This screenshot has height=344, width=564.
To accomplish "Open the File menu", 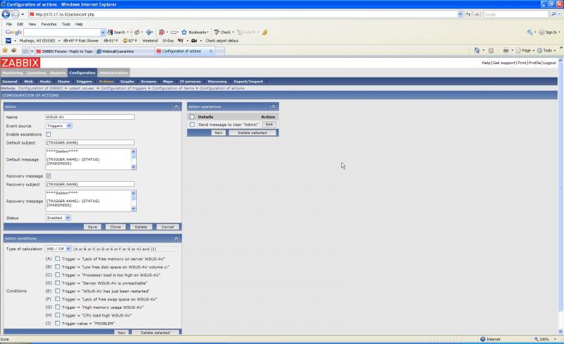I will point(9,24).
